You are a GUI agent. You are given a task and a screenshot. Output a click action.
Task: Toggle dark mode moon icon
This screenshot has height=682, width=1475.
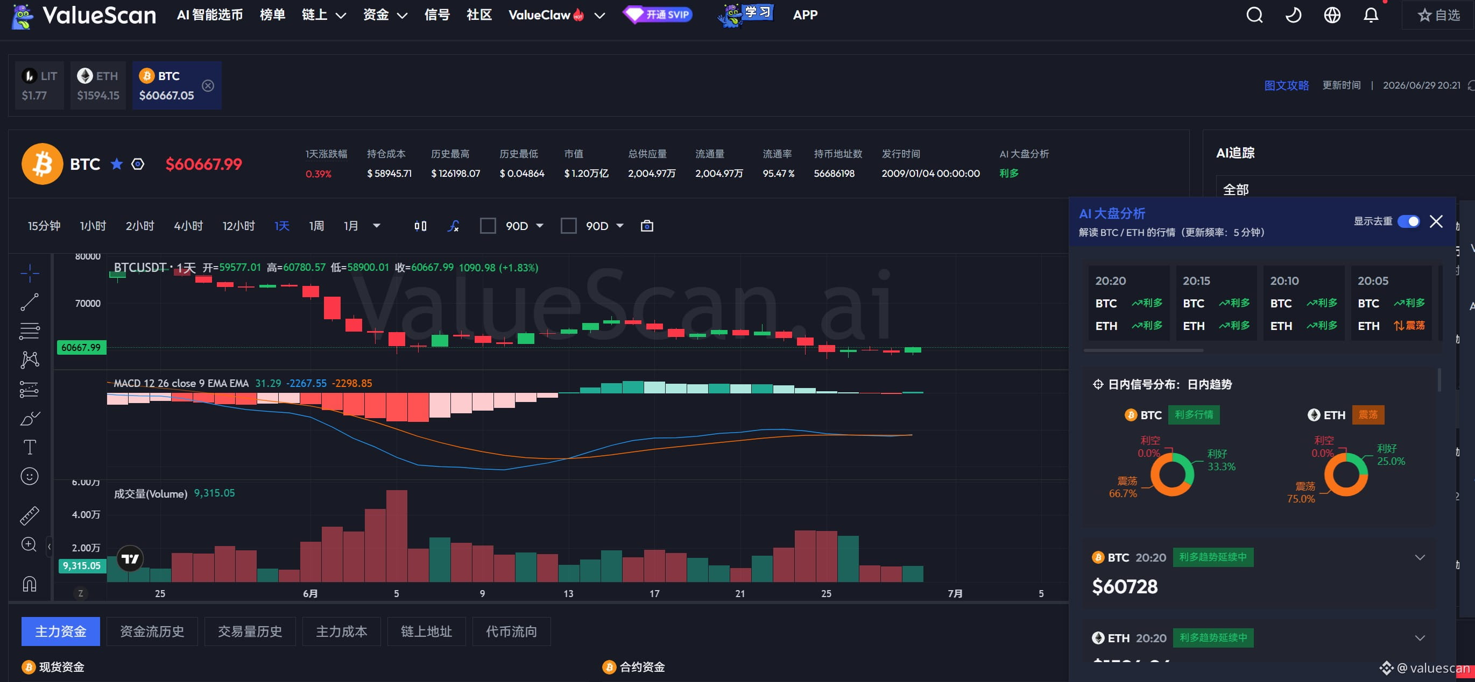(1293, 15)
